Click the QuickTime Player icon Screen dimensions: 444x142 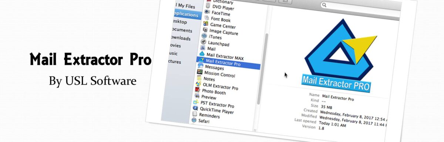[195, 108]
